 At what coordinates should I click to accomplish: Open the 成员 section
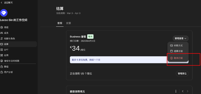(18, 33)
